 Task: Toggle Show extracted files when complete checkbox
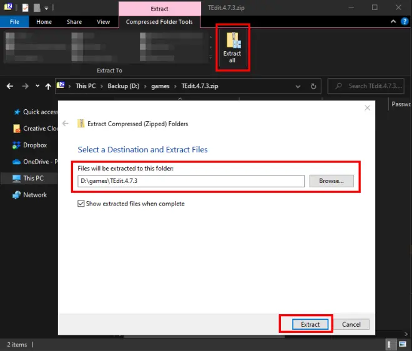pyautogui.click(x=81, y=204)
